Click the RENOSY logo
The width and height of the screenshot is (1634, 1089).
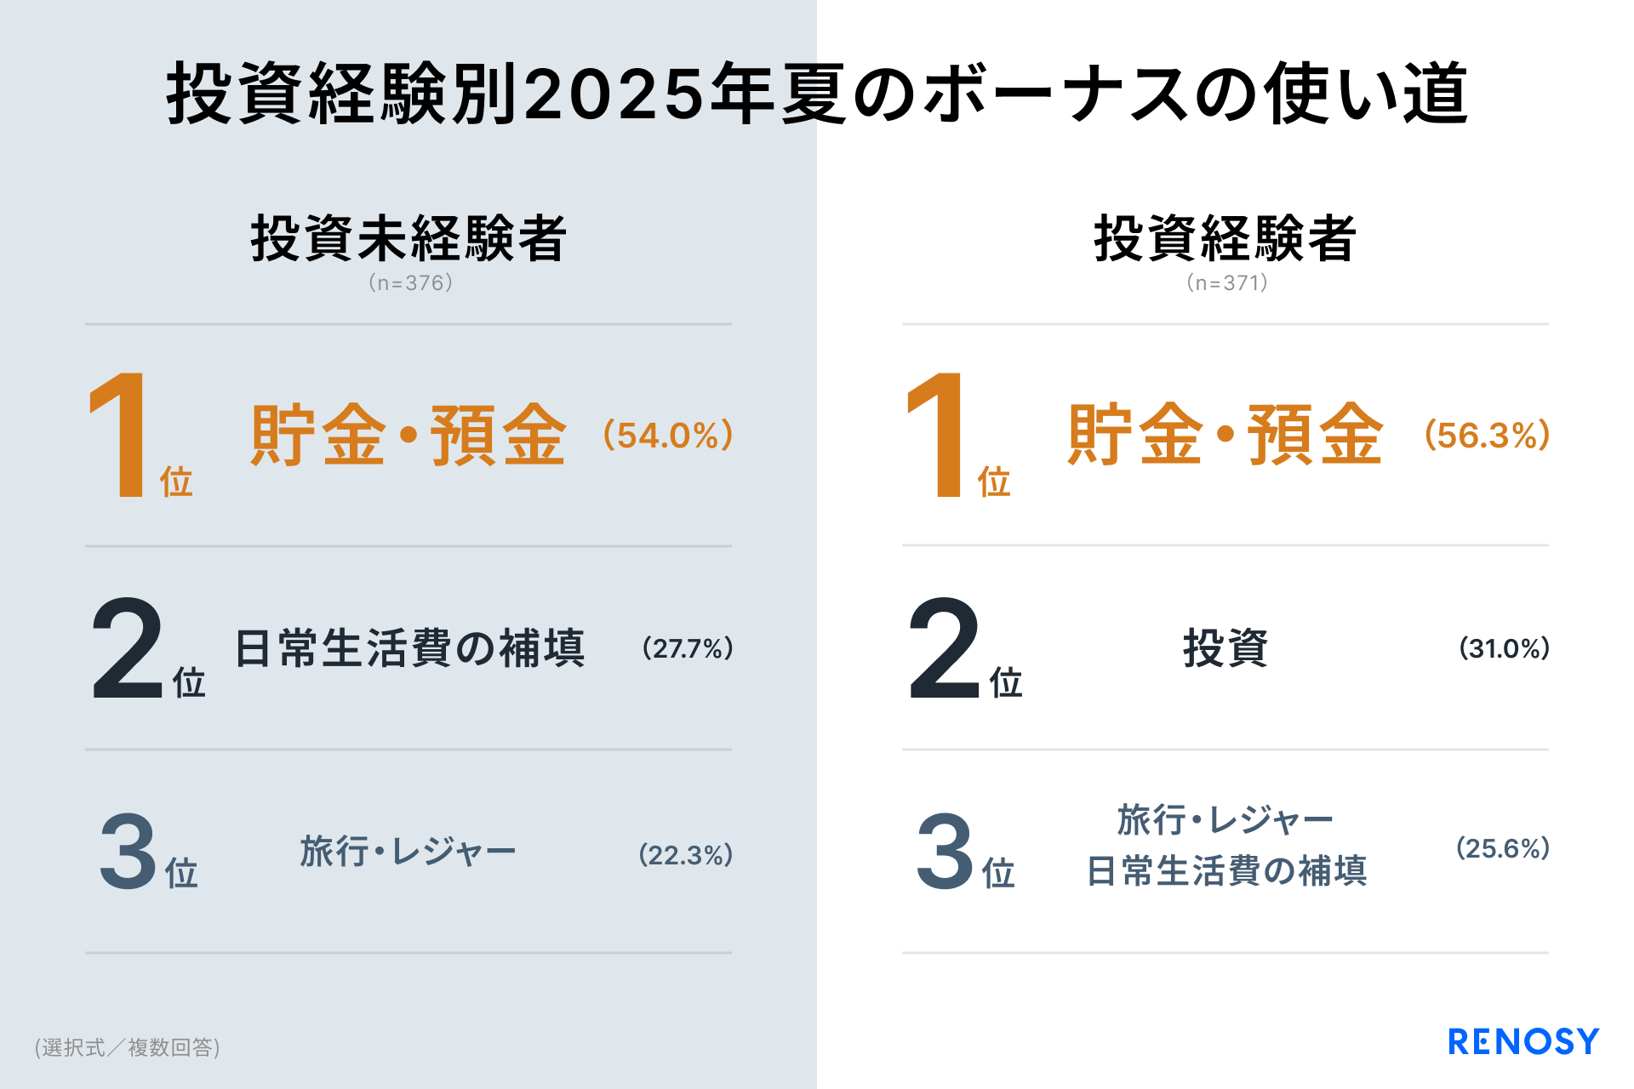tap(1523, 1041)
